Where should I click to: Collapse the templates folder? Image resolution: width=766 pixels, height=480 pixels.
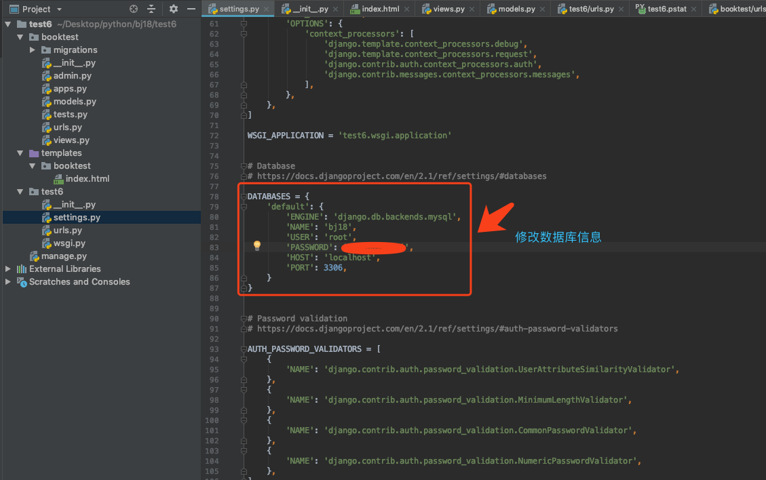[20, 153]
